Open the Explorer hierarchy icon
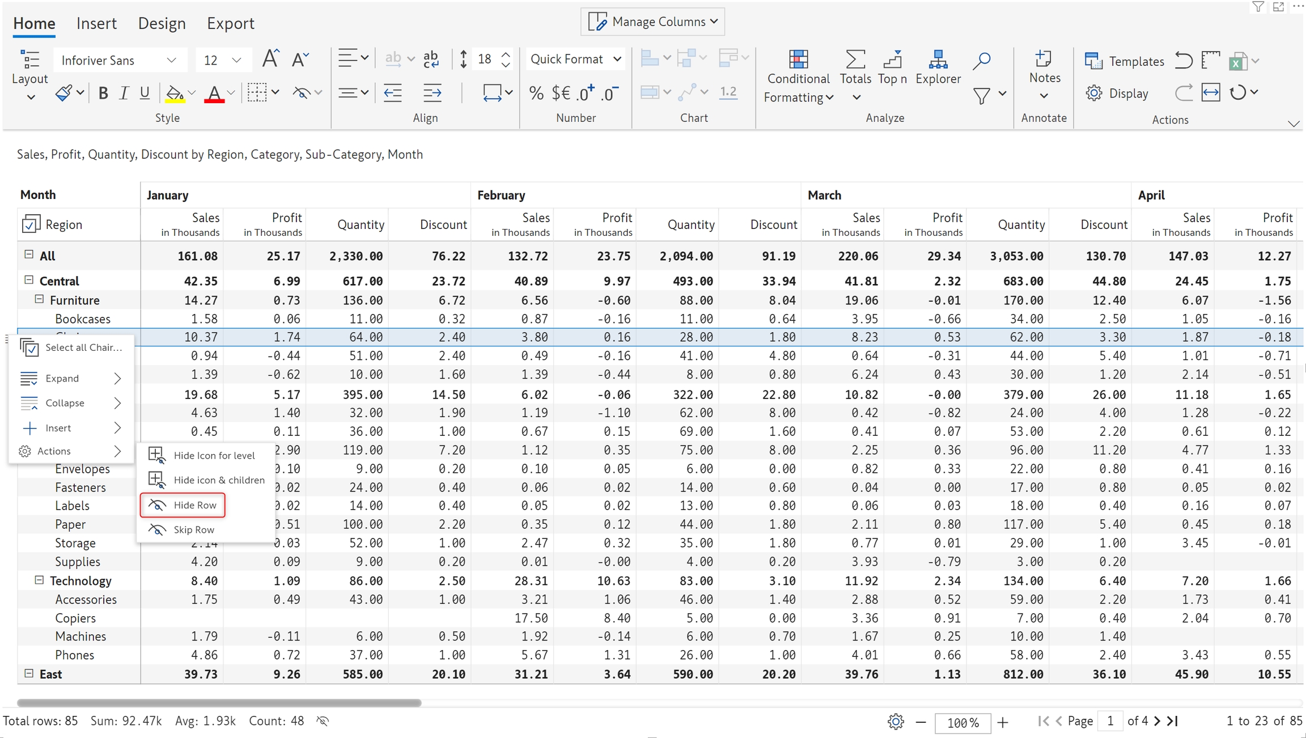Screen dimensions: 1306x738 938,60
